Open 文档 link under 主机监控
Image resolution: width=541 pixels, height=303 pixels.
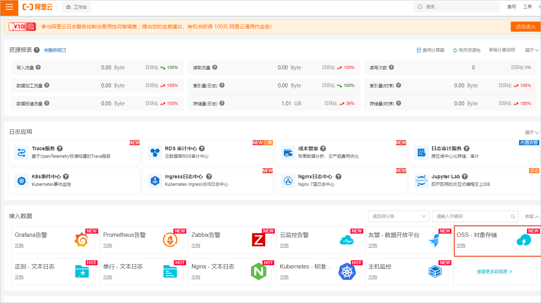pos(373,277)
